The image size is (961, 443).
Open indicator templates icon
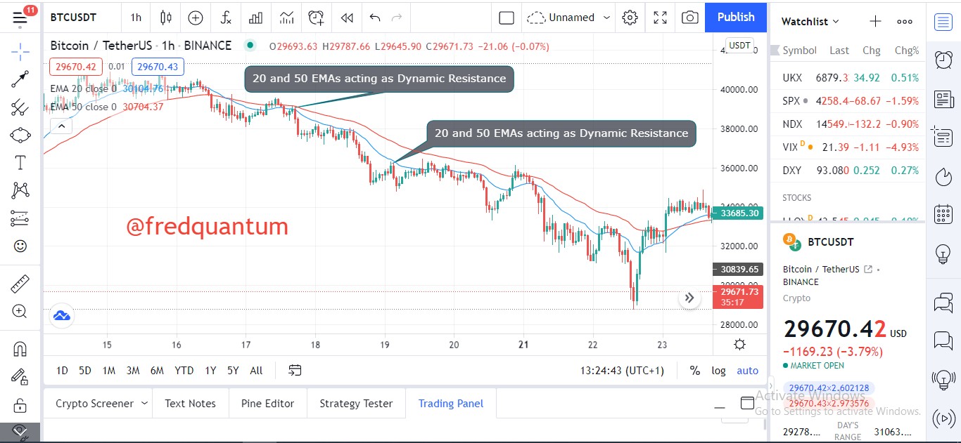[286, 18]
